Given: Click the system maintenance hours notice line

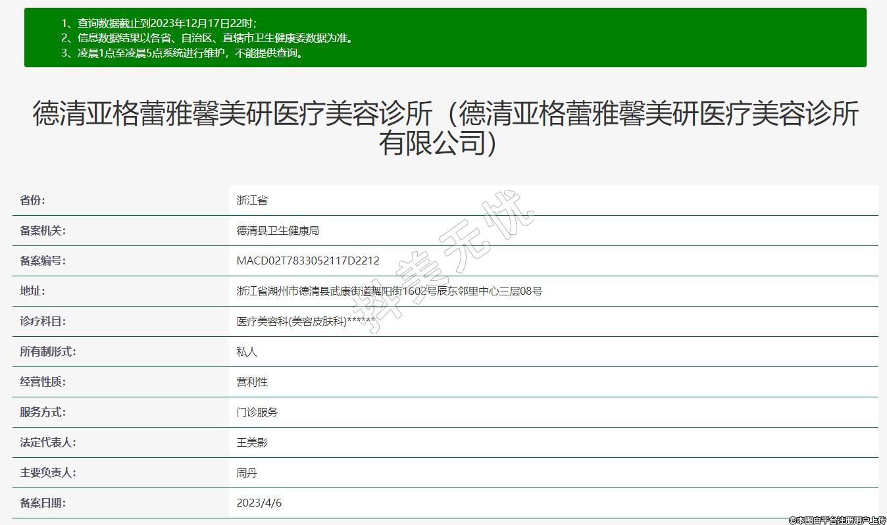Looking at the screenshot, I should coord(191,53).
